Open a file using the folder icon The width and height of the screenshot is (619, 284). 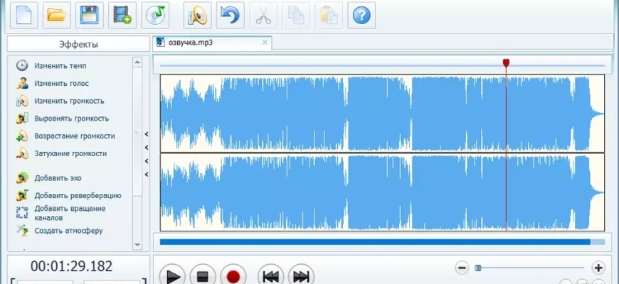[x=56, y=14]
